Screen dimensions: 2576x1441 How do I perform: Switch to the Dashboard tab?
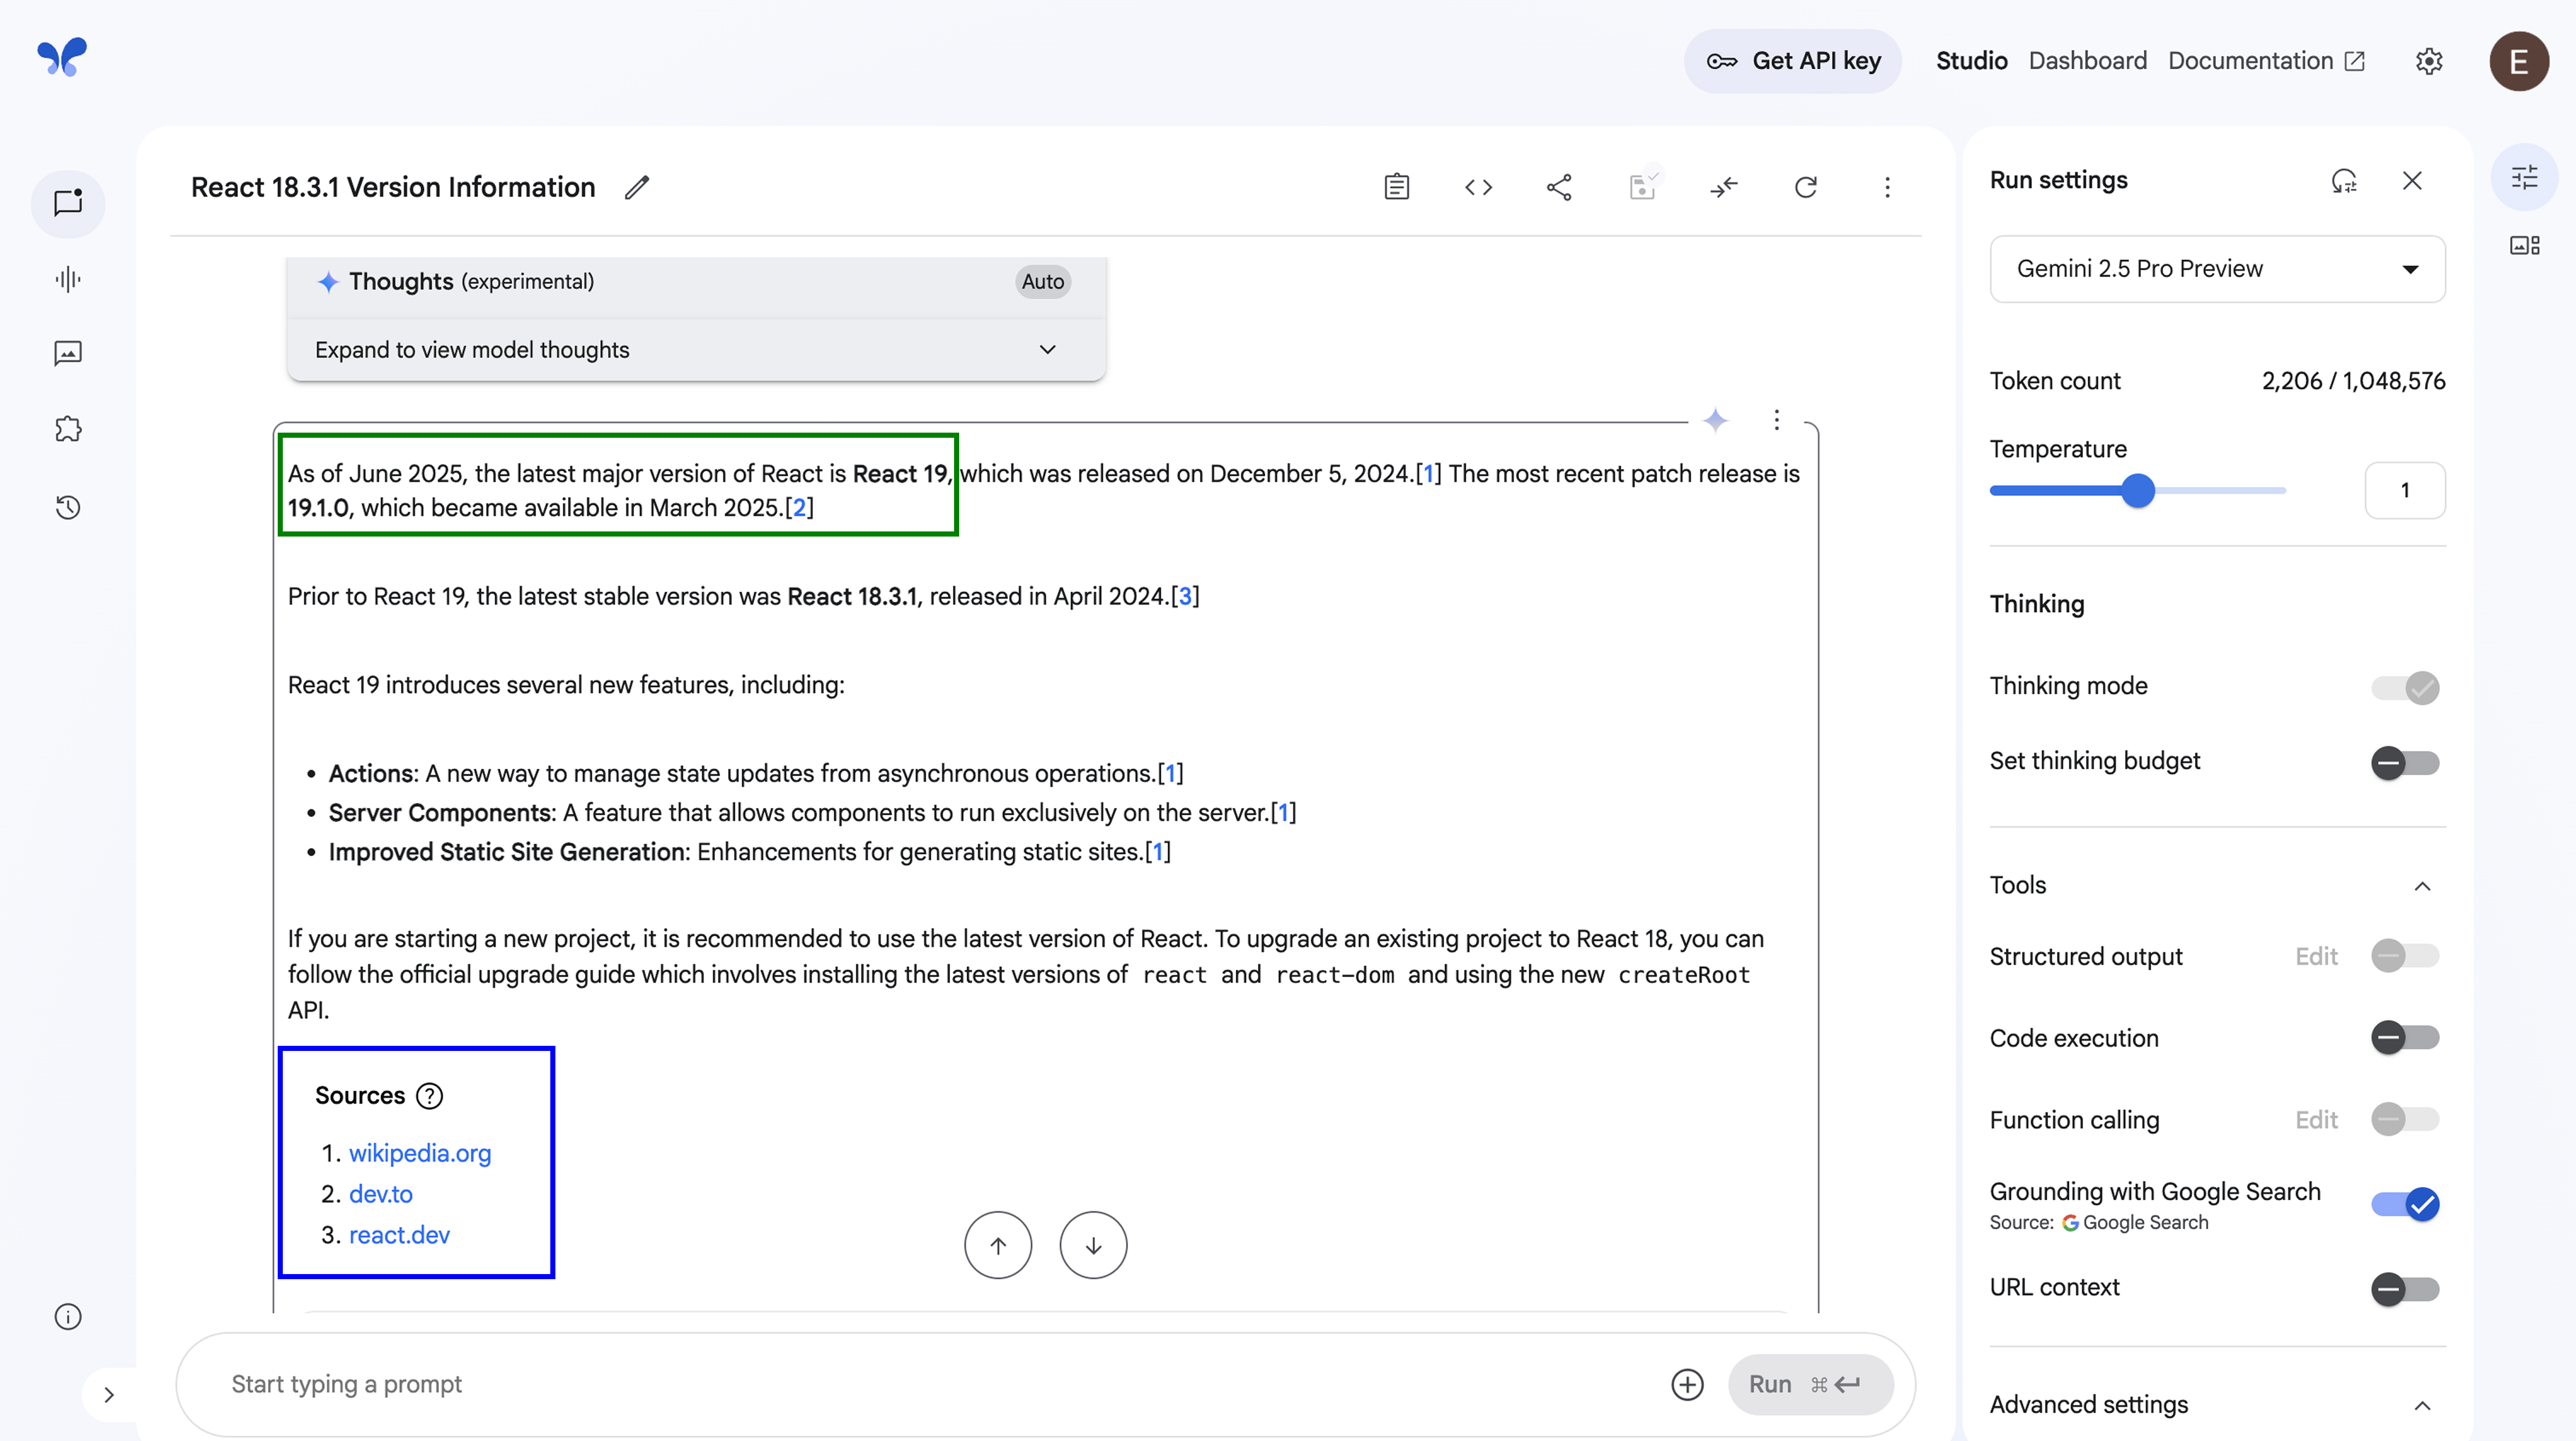click(x=2087, y=61)
